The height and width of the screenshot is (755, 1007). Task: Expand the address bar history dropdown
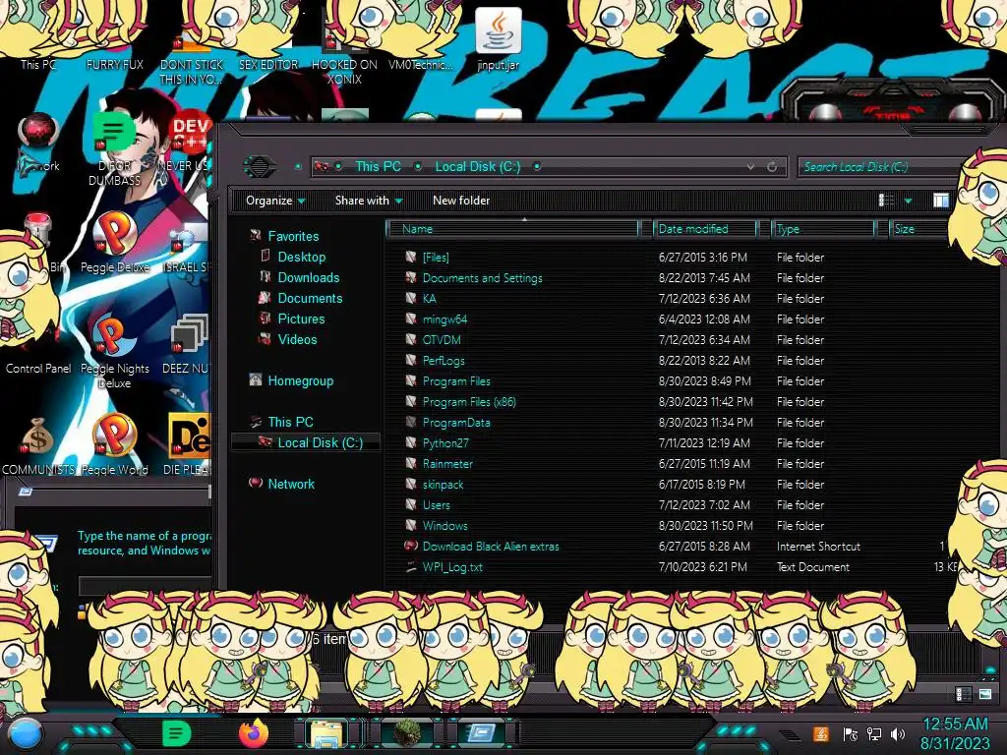point(750,167)
